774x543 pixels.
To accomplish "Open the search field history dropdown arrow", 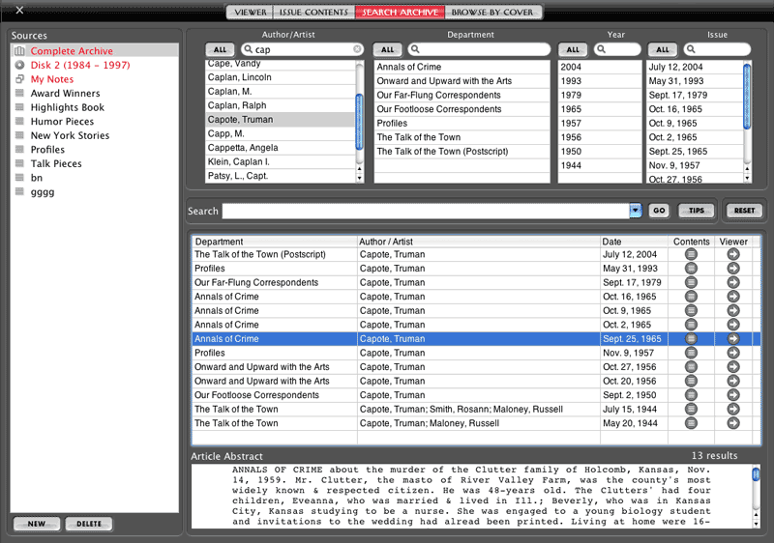I will click(635, 211).
